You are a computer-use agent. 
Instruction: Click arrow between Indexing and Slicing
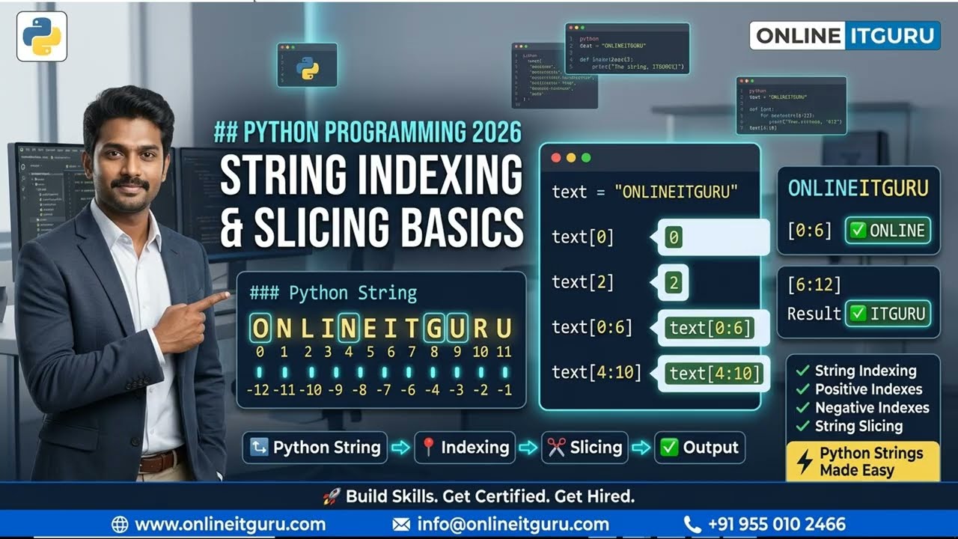coord(528,448)
